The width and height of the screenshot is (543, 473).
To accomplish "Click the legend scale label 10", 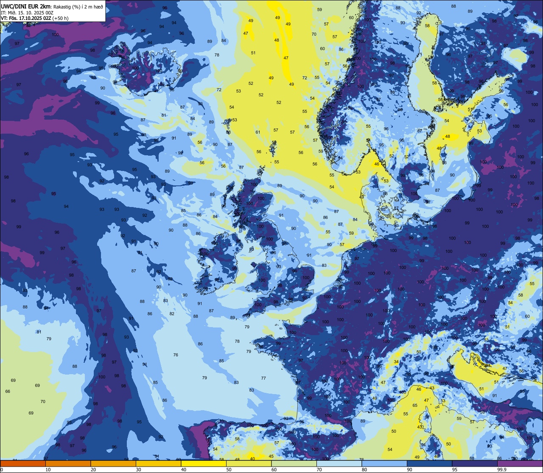I will coord(48,470).
